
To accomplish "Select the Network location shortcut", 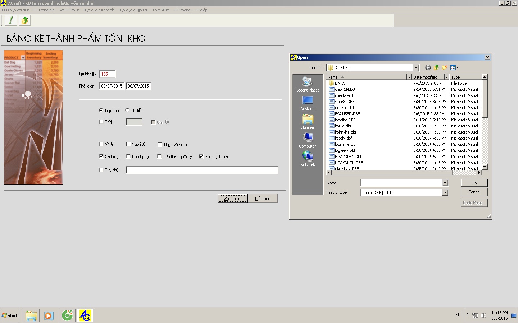I will [307, 159].
